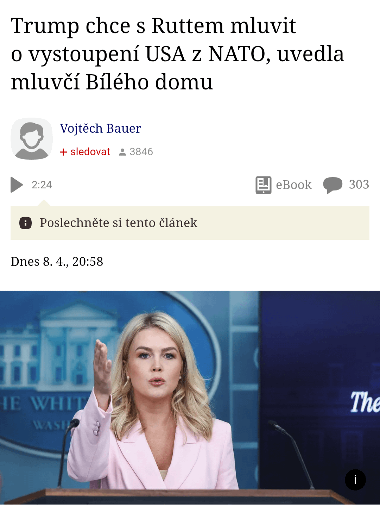Open the author's grey avatar picture
Image resolution: width=380 pixels, height=506 pixels.
[32, 139]
